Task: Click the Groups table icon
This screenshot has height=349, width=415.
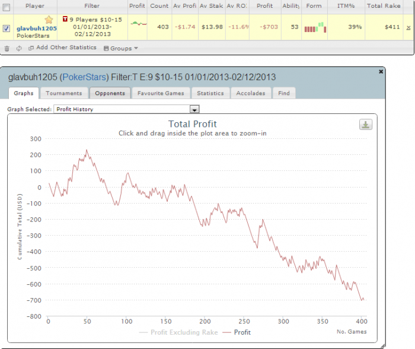Action: click(106, 48)
